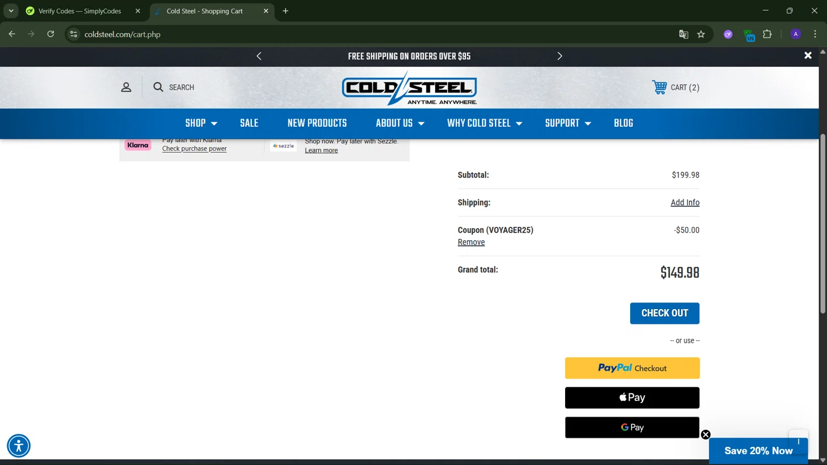Click browser back arrow

(x=12, y=34)
